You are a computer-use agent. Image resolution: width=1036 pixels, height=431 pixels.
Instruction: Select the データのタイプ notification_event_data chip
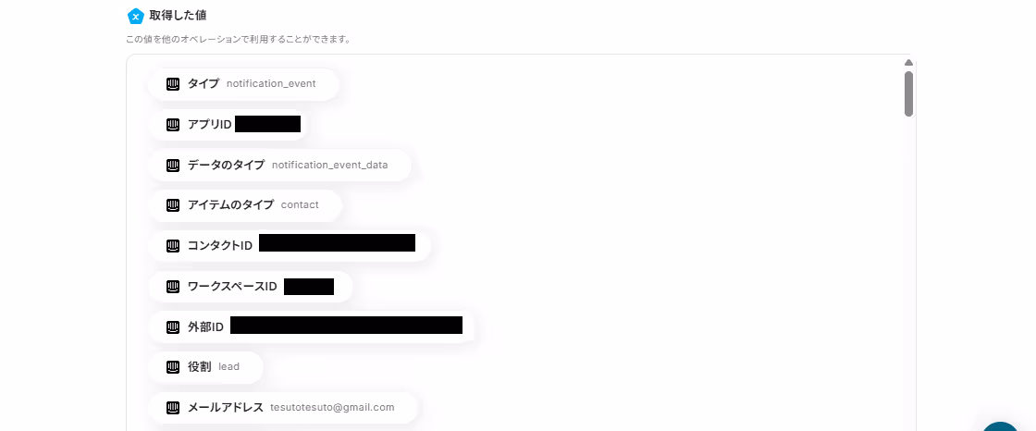tap(279, 165)
